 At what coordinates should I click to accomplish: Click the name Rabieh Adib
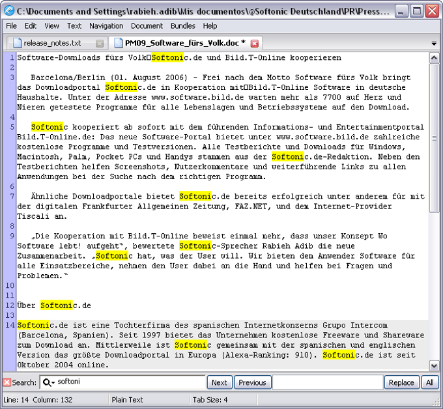(287, 246)
